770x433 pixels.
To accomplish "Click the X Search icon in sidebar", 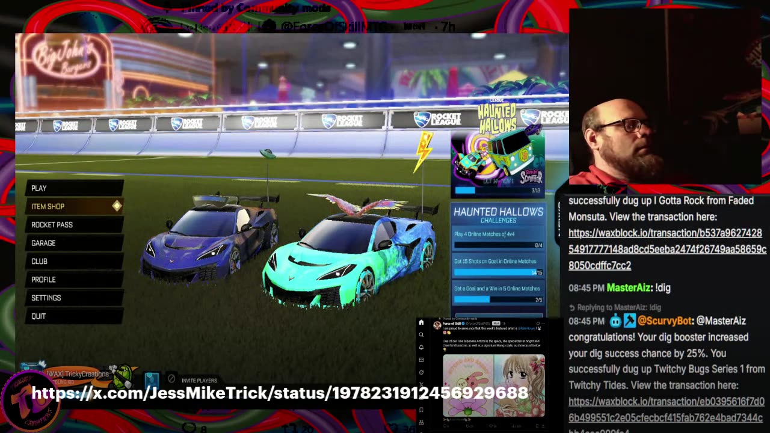I will [x=421, y=334].
